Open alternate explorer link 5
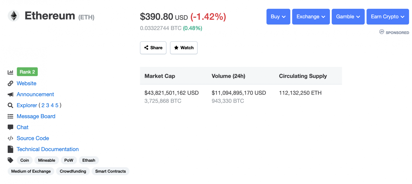This screenshot has width=412, height=184. point(57,105)
